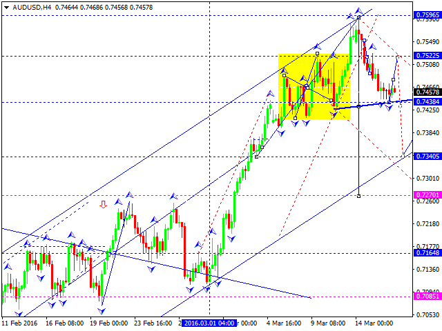Click the AUDUSD,H4 chart title text
The image size is (442, 331).
[32, 8]
